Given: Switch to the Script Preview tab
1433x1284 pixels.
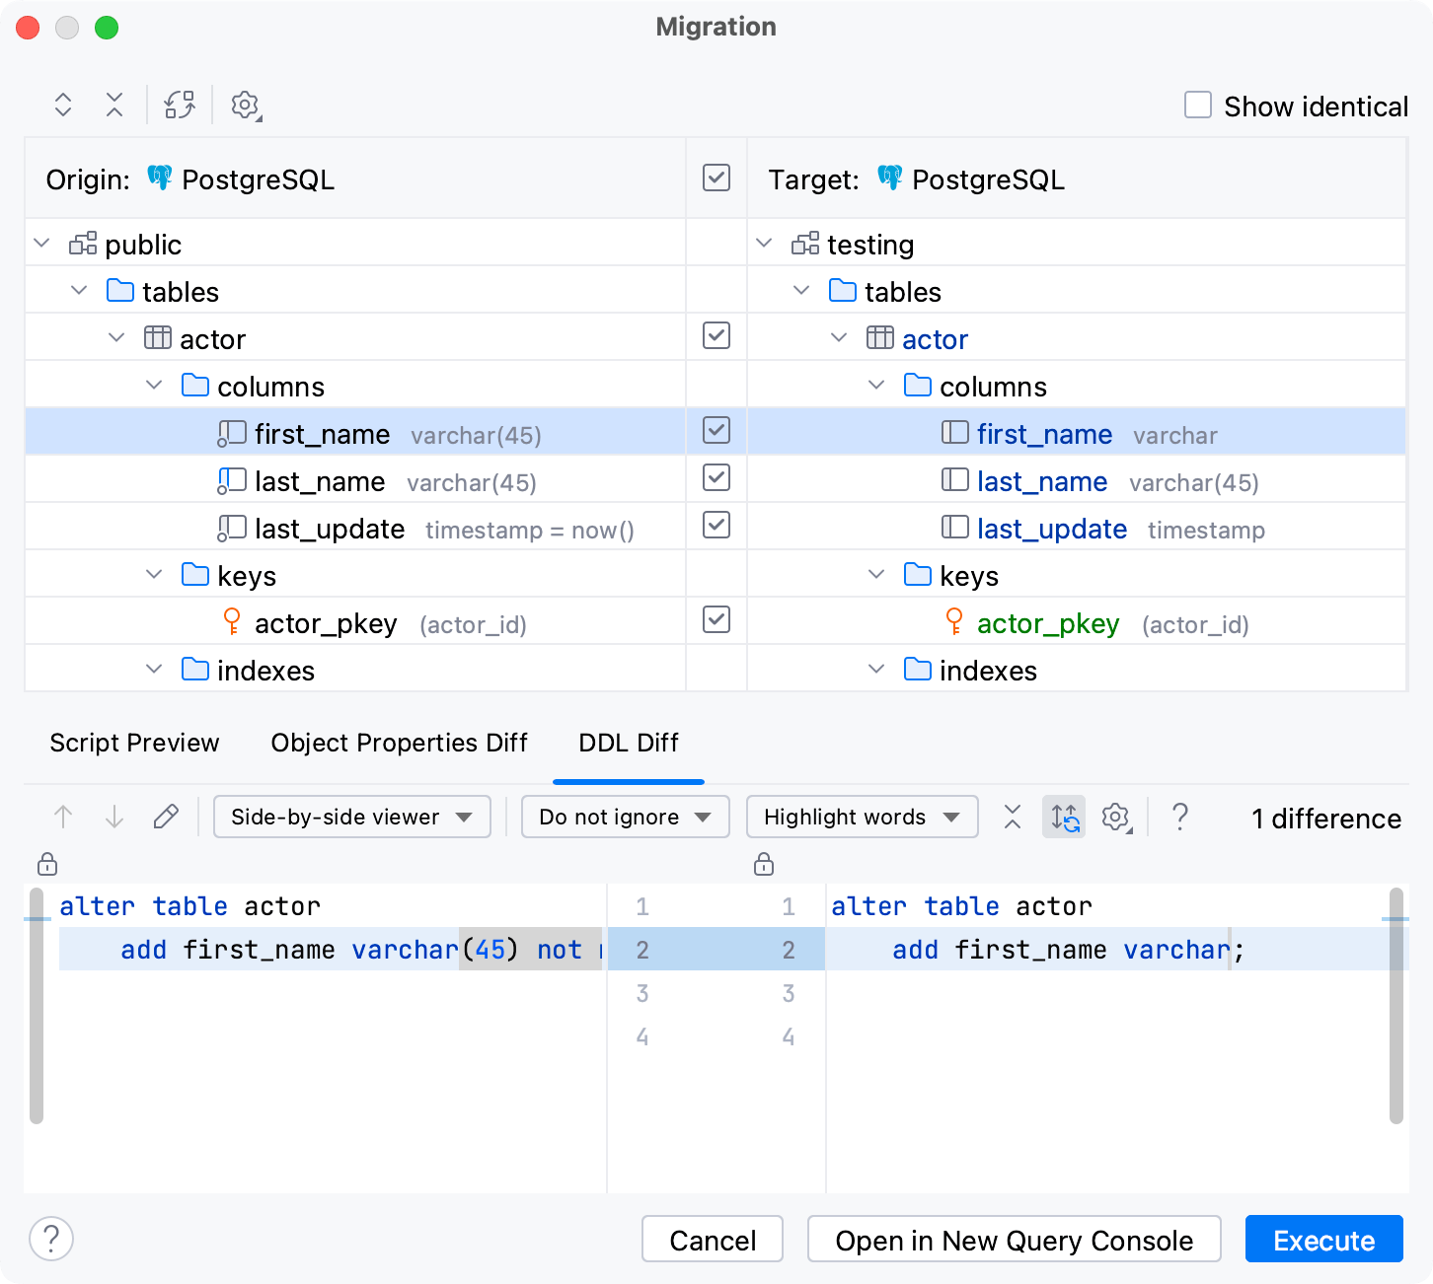Looking at the screenshot, I should [134, 743].
